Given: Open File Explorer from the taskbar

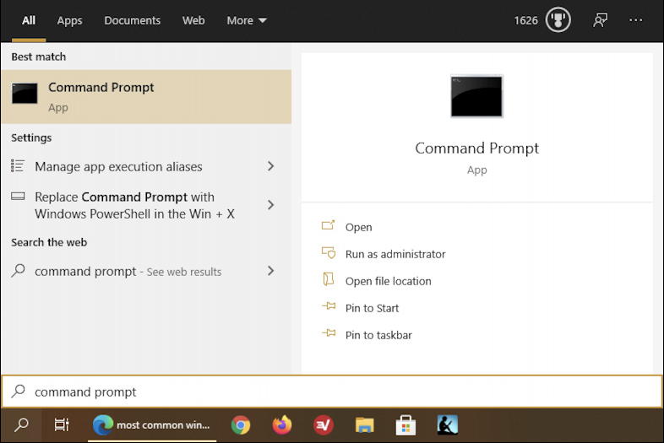Looking at the screenshot, I should (x=365, y=424).
